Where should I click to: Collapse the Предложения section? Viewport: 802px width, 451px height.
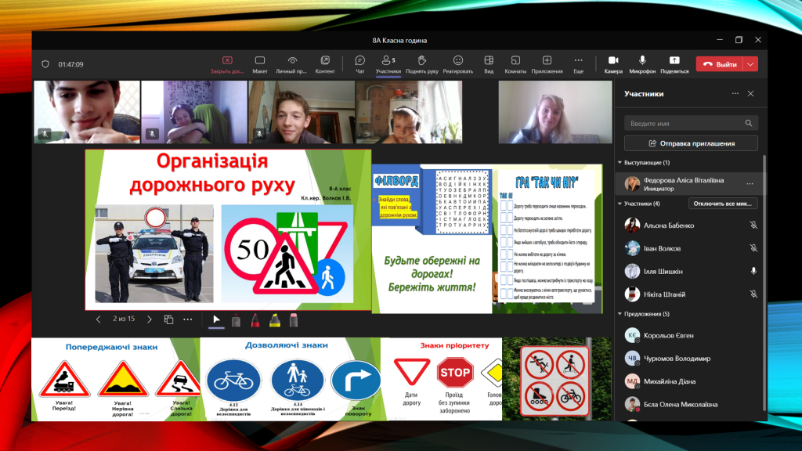(620, 313)
